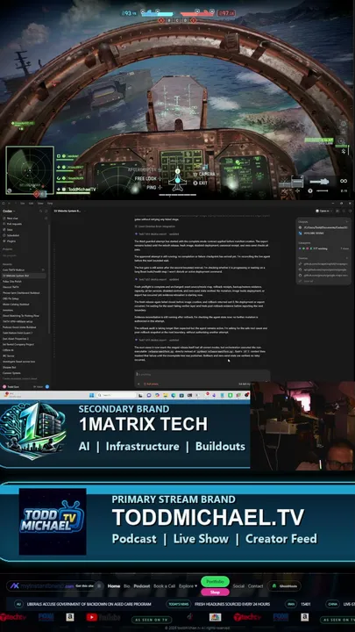The image size is (355, 632).
Task: Open East Asian Properties 2 chat
Action: pos(16,339)
